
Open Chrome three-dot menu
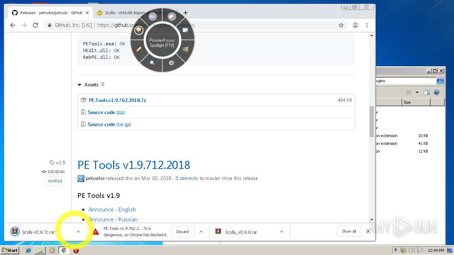click(x=367, y=25)
